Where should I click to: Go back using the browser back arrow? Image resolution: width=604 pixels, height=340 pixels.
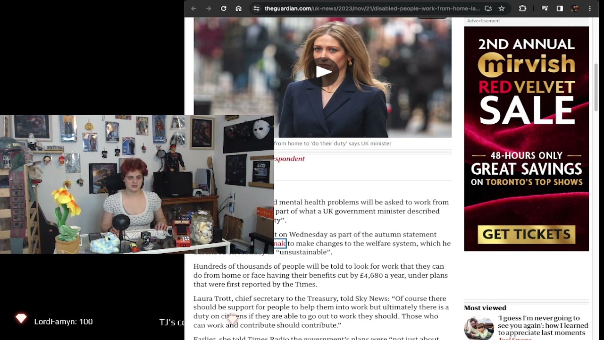point(193,8)
